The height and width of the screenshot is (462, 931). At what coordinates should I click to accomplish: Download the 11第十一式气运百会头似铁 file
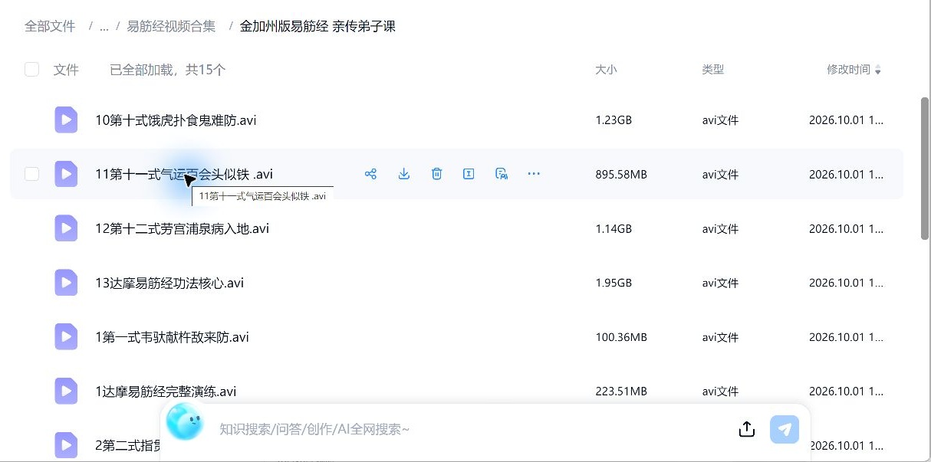[x=404, y=174]
